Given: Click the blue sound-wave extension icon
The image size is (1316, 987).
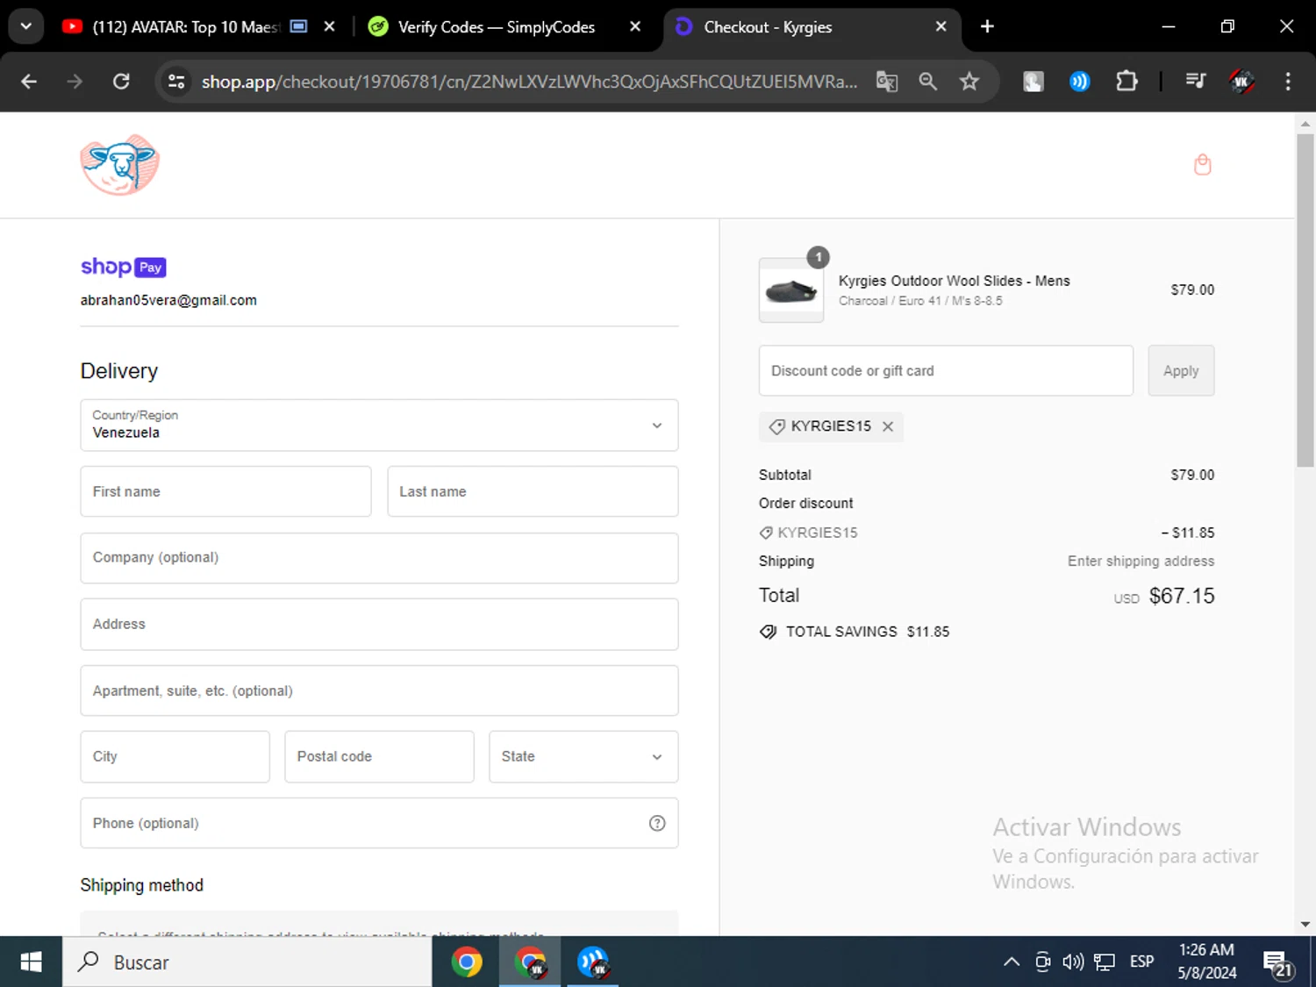Looking at the screenshot, I should click(x=1079, y=82).
